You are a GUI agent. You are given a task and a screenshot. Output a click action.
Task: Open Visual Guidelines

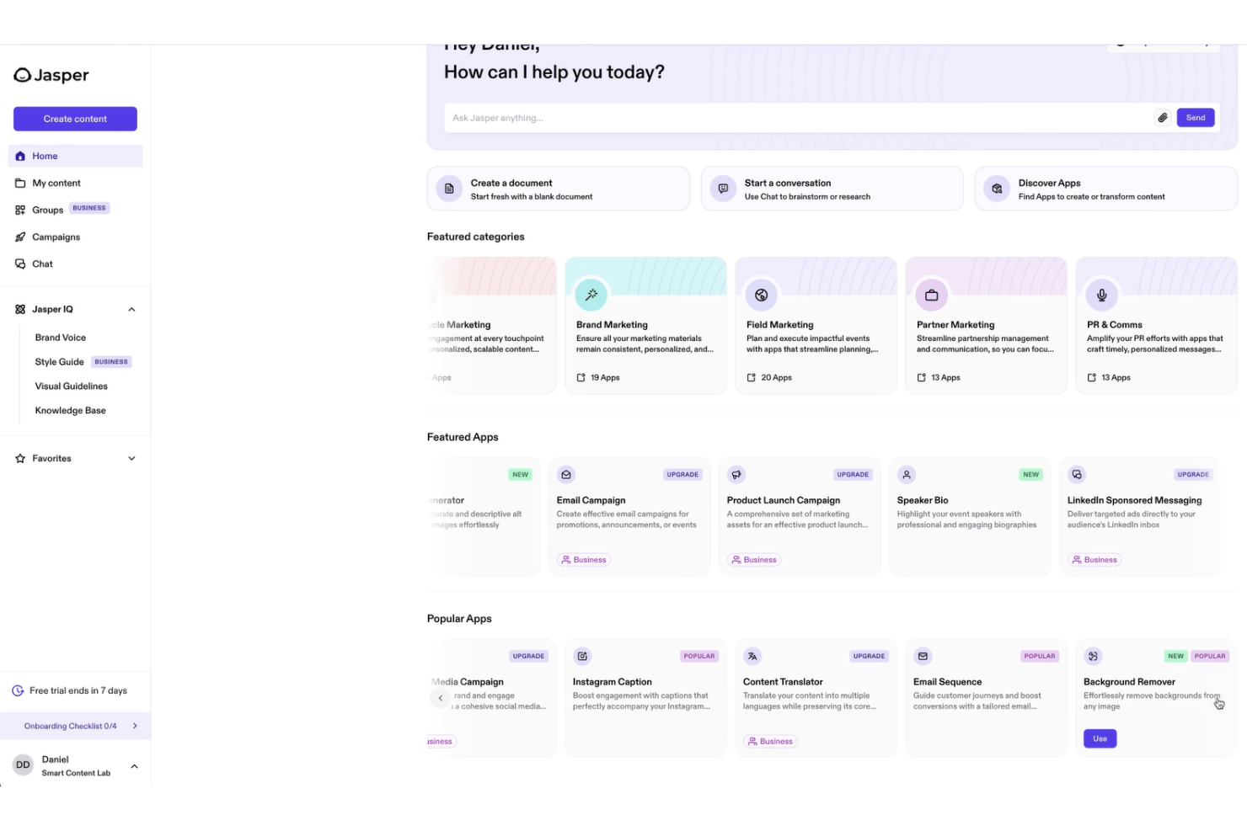pos(72,386)
